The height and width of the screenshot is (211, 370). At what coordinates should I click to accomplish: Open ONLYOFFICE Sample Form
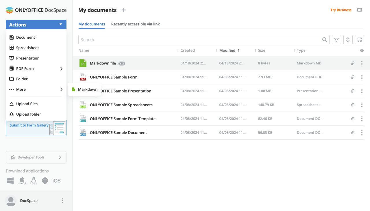(114, 77)
